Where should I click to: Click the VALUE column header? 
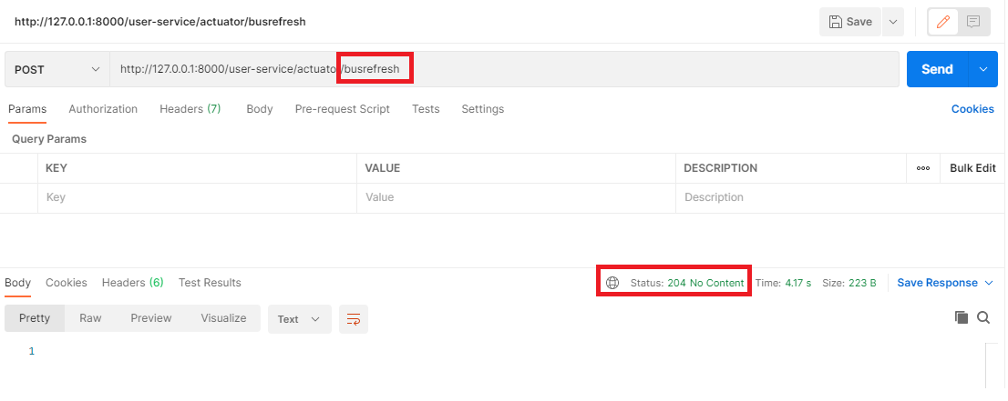[383, 168]
